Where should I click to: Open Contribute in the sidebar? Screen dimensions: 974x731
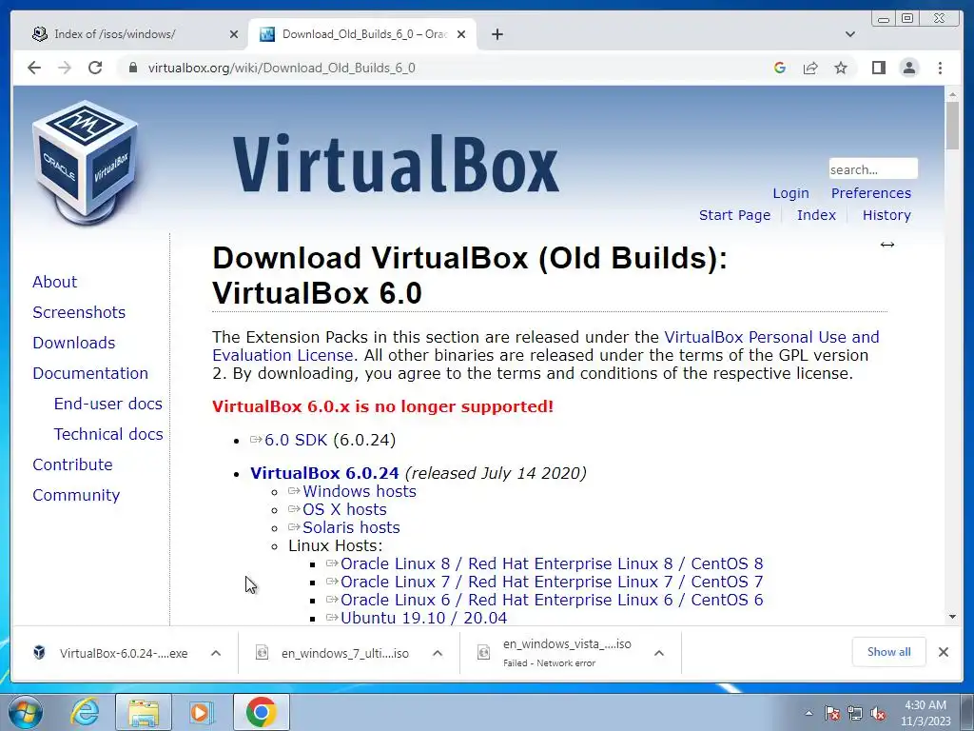72,464
